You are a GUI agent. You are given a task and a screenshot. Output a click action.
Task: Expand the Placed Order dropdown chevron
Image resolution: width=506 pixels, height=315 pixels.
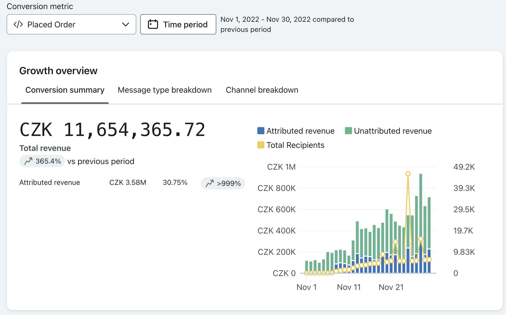(126, 24)
